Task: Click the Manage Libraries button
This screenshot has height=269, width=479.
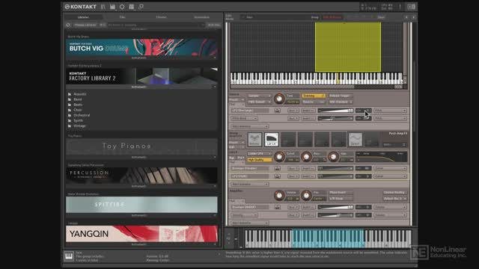Action: click(x=85, y=25)
